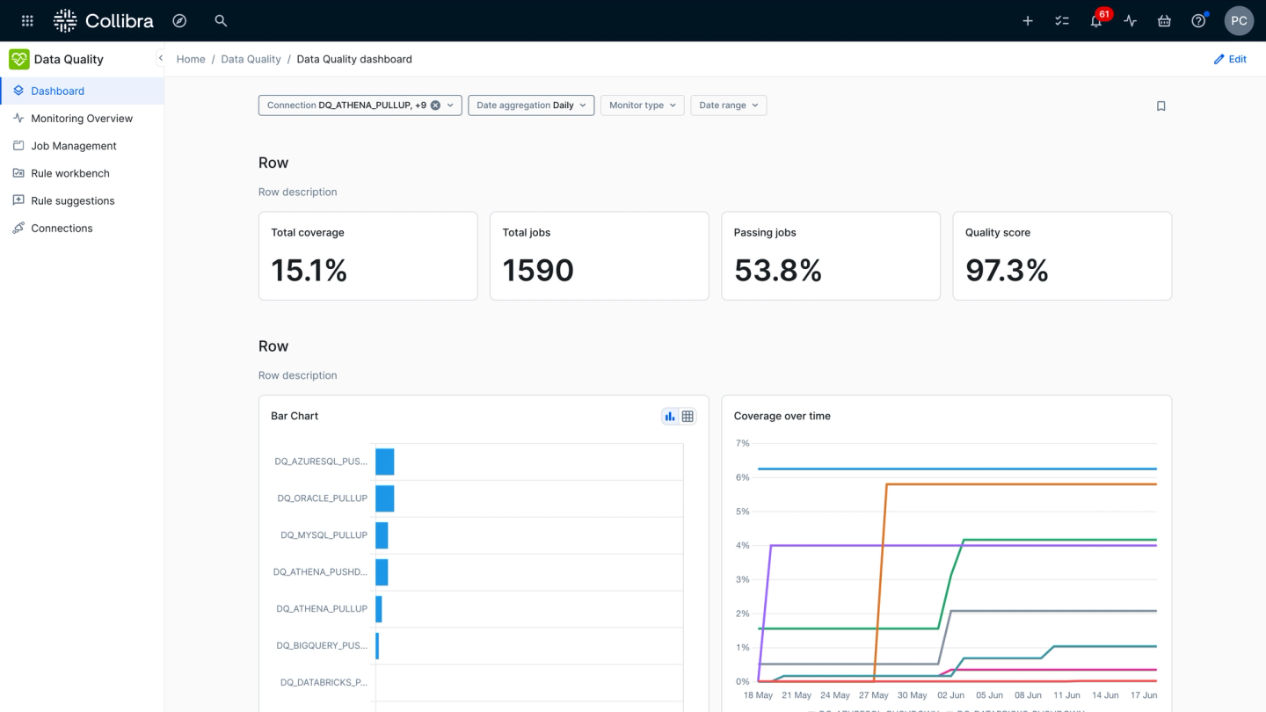1266x712 pixels.
Task: Open Rule suggestions in sidebar
Action: point(82,200)
